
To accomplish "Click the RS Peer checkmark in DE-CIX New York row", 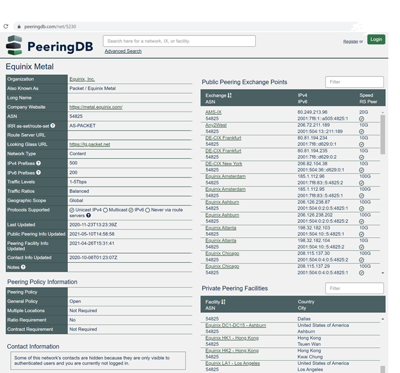I will point(362,170).
